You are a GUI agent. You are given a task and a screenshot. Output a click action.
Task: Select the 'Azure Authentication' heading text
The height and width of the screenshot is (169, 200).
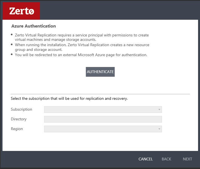pyautogui.click(x=34, y=26)
